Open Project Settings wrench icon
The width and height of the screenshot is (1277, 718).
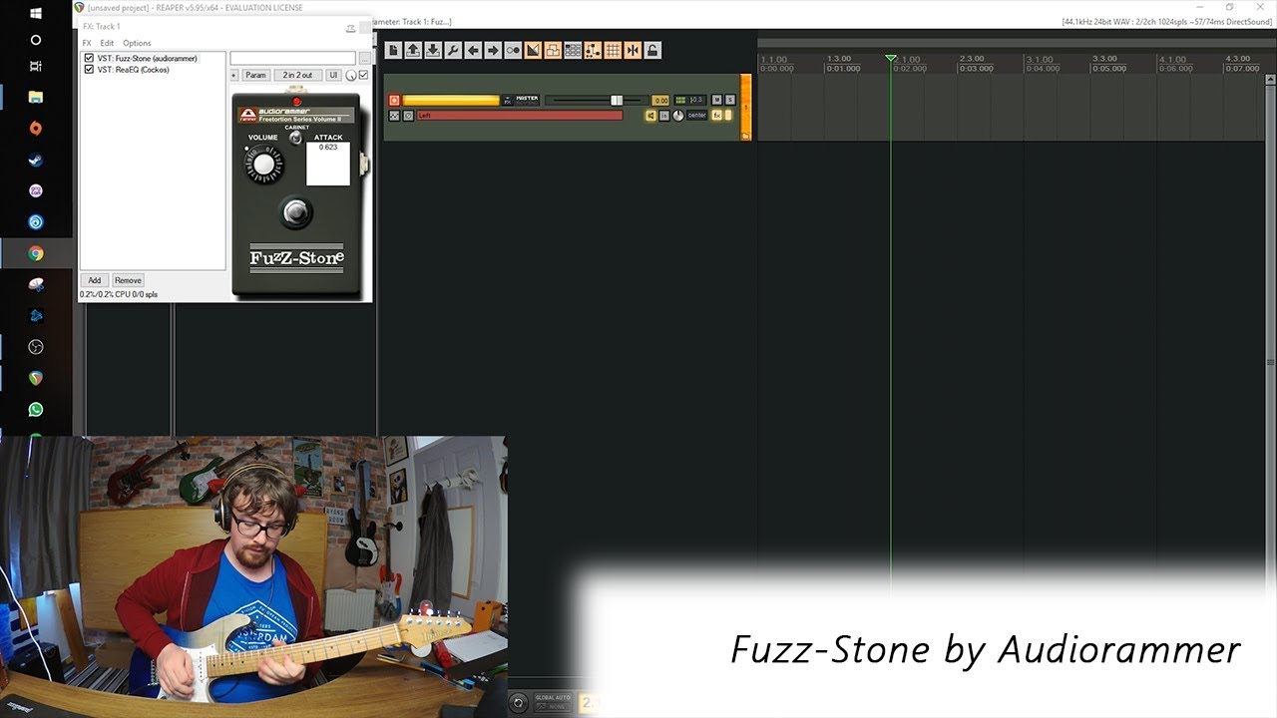click(453, 50)
